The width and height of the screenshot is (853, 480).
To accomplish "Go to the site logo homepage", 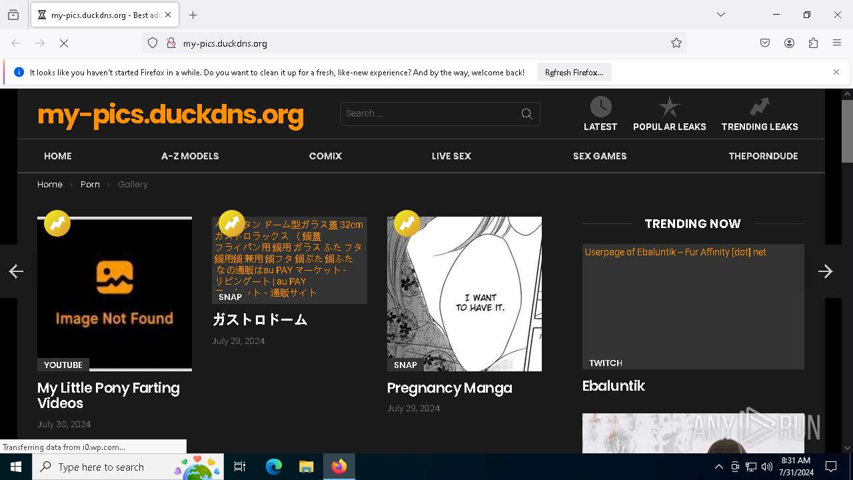I will click(x=171, y=115).
